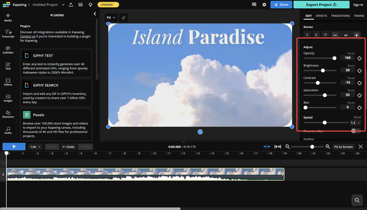Expand the Untitled Project name dropdown

(63, 5)
